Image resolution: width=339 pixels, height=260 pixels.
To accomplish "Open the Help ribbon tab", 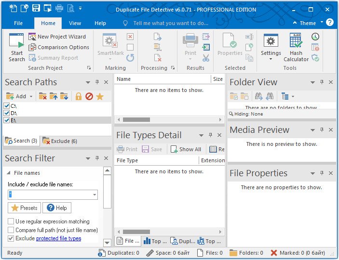I will pos(100,23).
